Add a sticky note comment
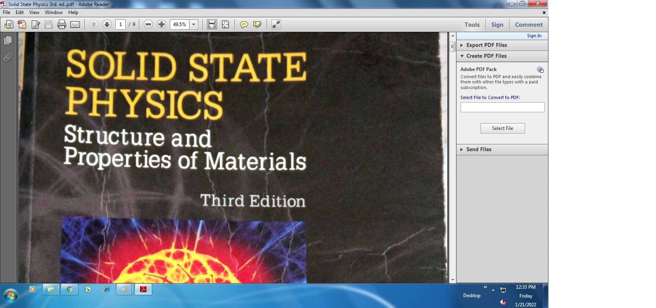Image resolution: width=656 pixels, height=308 pixels. point(244,24)
